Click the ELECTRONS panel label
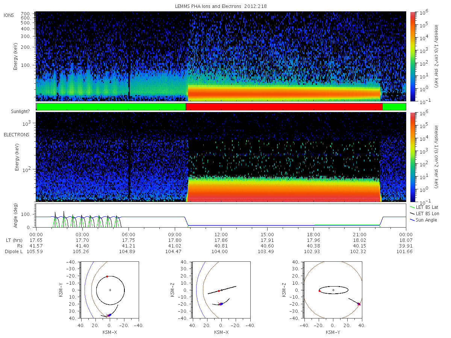Image resolution: width=451 pixels, height=338 pixels. (x=16, y=134)
